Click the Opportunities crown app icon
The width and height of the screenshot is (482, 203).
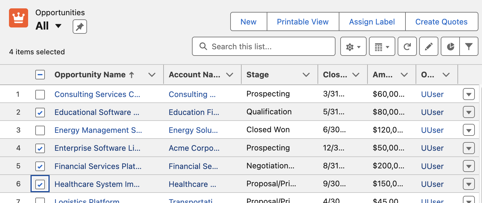pos(19,18)
